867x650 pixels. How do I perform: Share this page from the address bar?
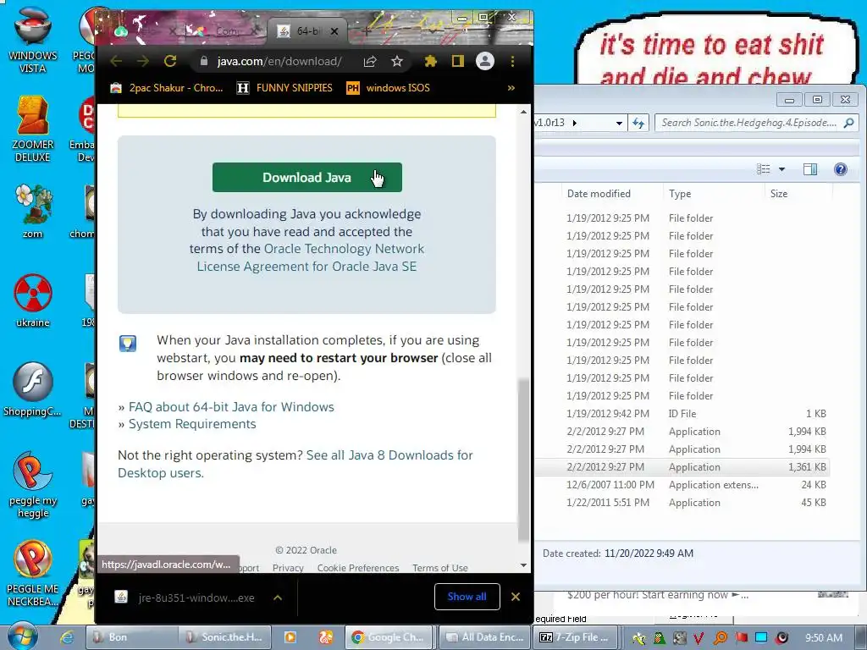point(370,61)
